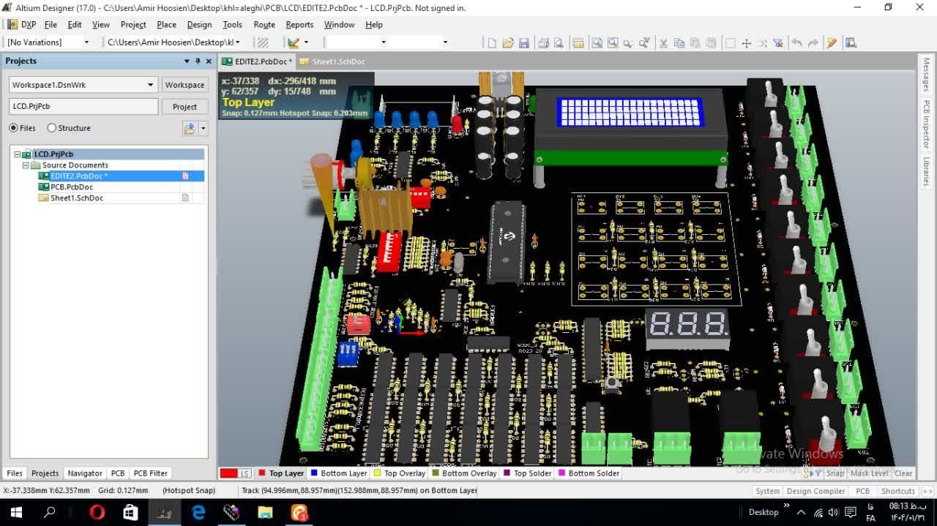Open the No Variations dropdown
Screen dimensions: 937x526
click(86, 42)
